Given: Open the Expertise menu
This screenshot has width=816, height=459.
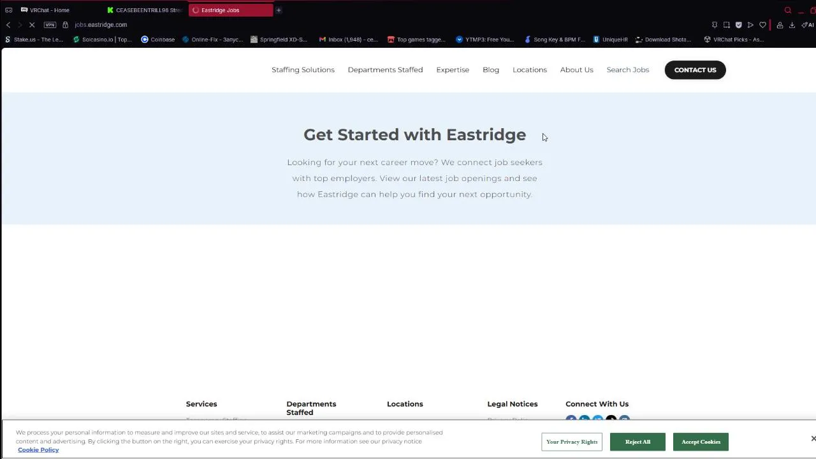Looking at the screenshot, I should pos(453,70).
